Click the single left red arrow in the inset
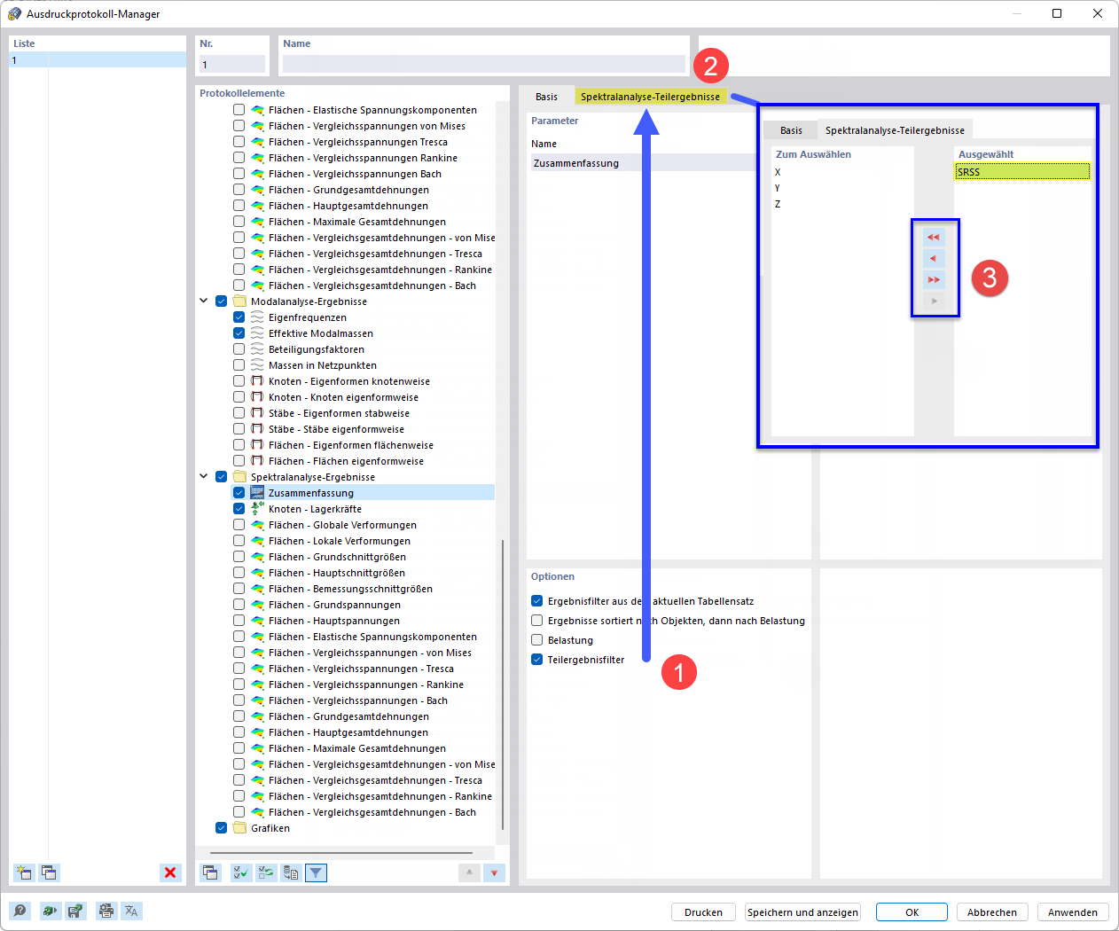This screenshot has height=931, width=1119. (934, 258)
